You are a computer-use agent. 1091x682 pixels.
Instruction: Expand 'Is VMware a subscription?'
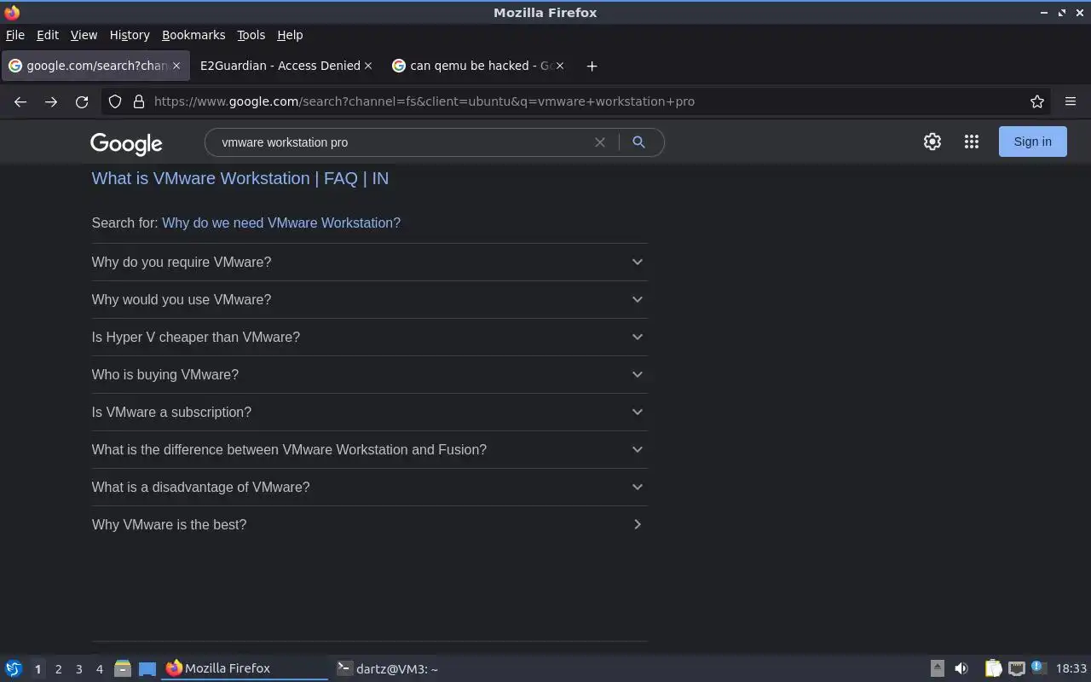[x=369, y=412]
